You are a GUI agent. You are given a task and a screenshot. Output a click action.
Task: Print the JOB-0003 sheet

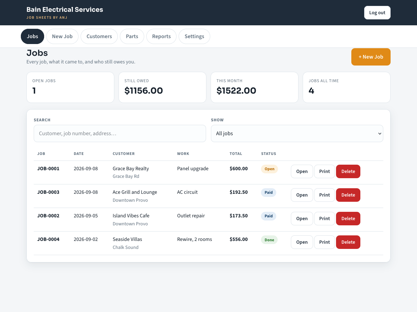point(325,195)
